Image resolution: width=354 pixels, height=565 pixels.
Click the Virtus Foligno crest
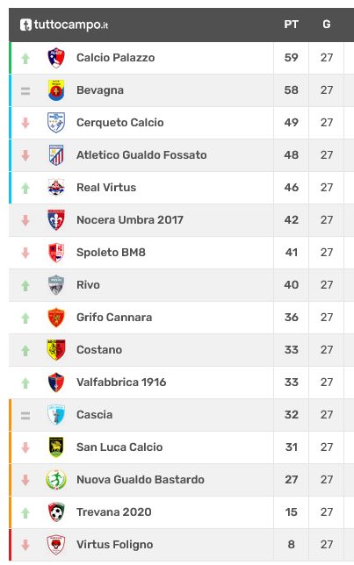click(x=56, y=544)
